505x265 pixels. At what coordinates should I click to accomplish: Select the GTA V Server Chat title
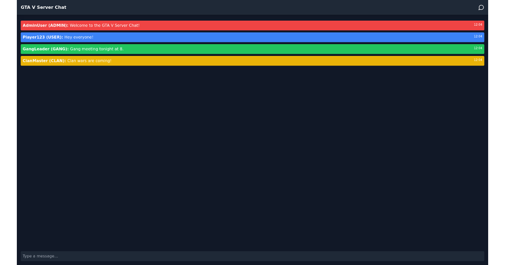point(44,7)
